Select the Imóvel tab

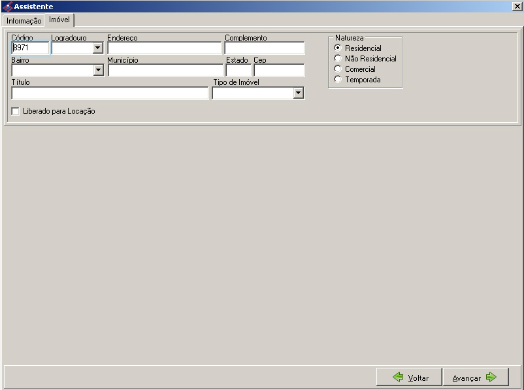click(x=59, y=20)
